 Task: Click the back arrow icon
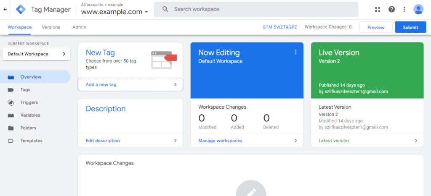[x=5, y=9]
